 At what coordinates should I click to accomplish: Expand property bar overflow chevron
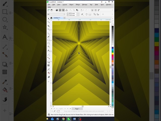(112, 14)
